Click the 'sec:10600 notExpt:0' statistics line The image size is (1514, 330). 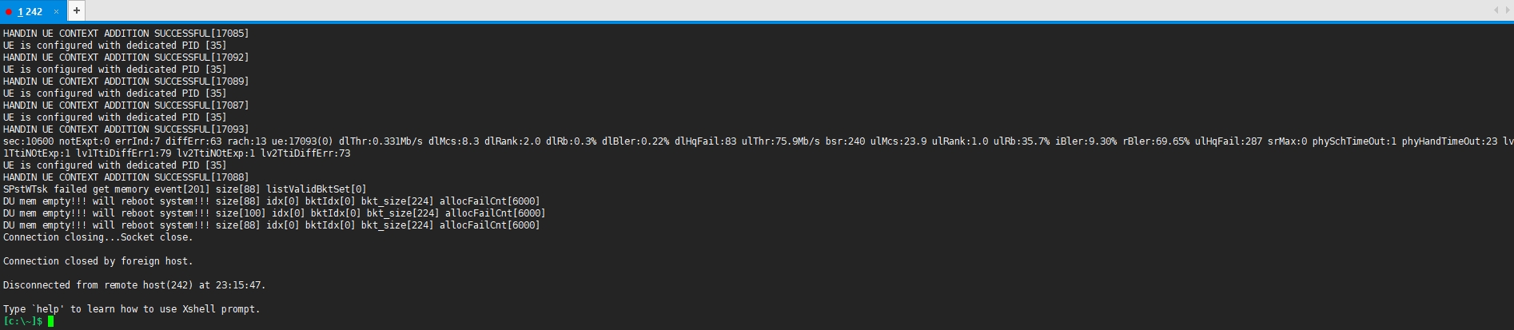coord(758,141)
